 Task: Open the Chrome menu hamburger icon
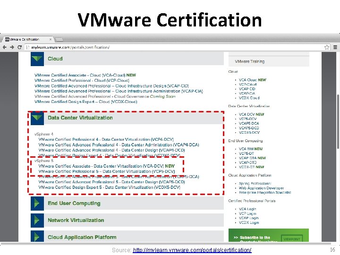tap(335, 47)
